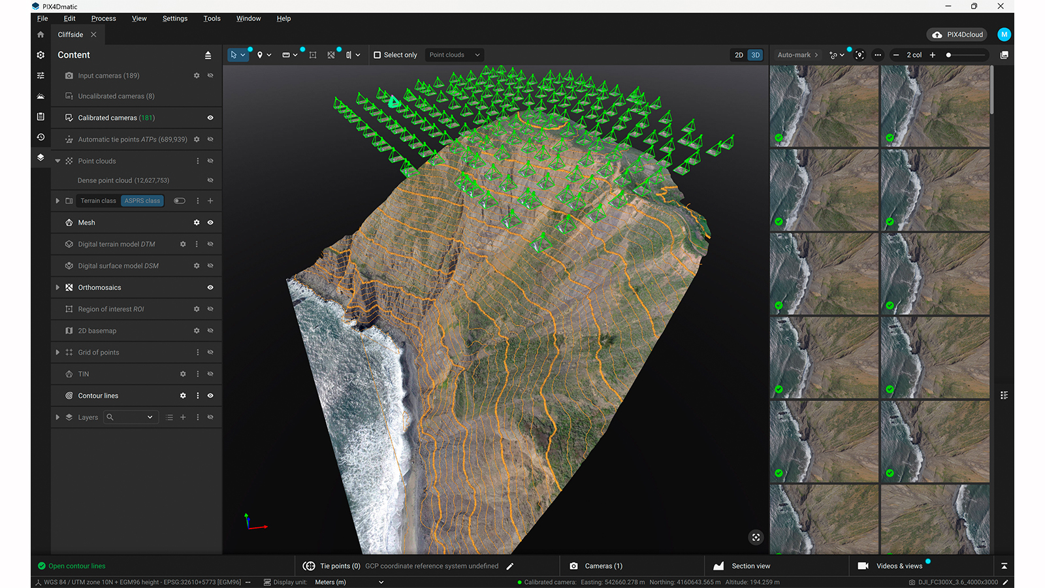The width and height of the screenshot is (1045, 588).
Task: Edit GCP coordinate reference system pencil icon
Action: [x=510, y=566]
